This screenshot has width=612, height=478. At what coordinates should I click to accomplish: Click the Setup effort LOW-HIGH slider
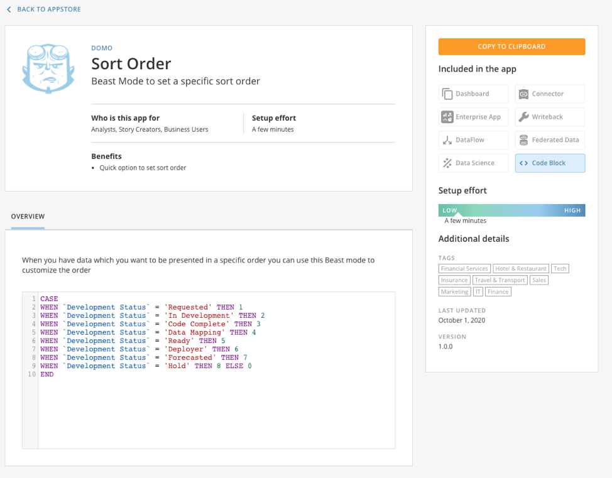[x=511, y=210]
